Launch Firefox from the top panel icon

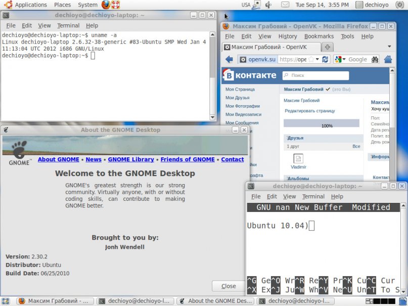[106, 5]
